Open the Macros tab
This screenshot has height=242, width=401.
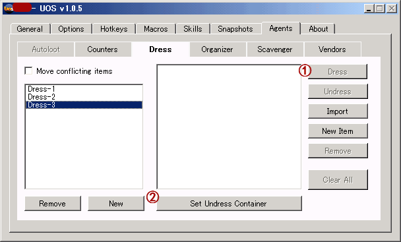[156, 29]
